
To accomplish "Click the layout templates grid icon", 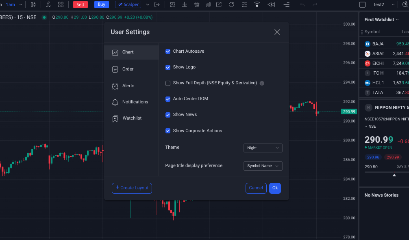I will click(61, 4).
